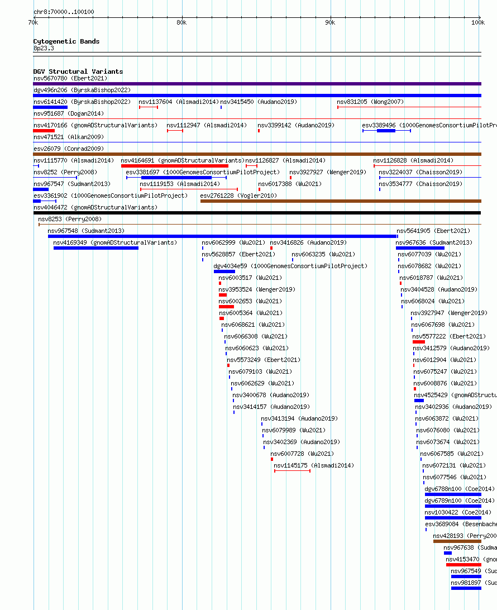
Task: Open nsv6141420 (ByrskaBishop2022) variant
Action: point(82,102)
